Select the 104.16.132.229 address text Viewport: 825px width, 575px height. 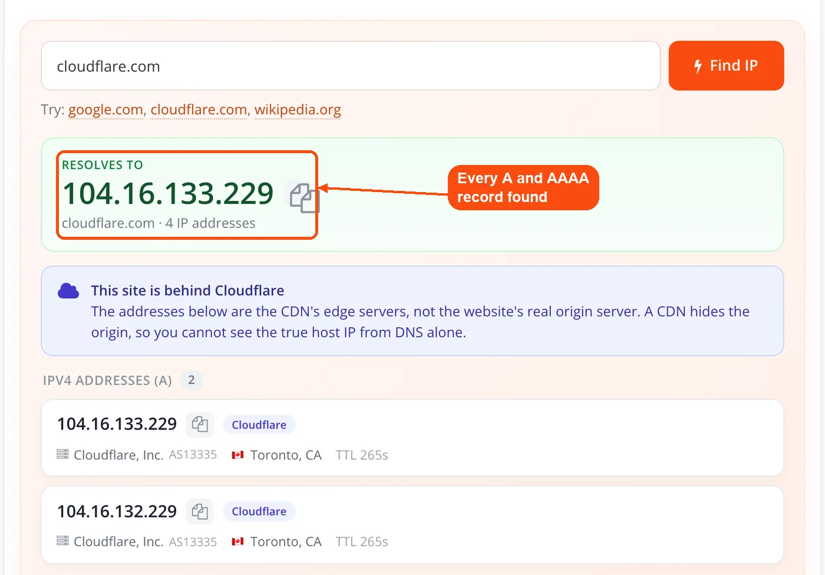tap(117, 511)
